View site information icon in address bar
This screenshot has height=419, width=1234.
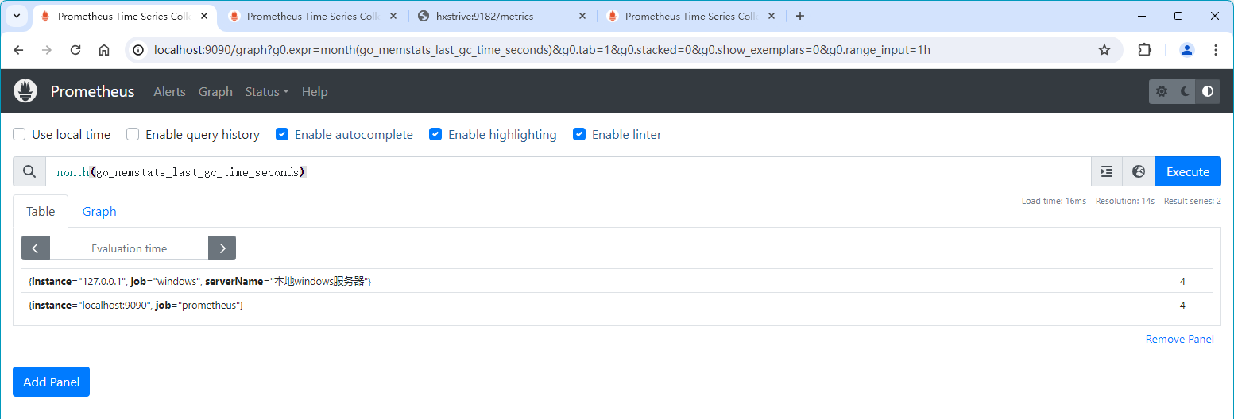[139, 50]
